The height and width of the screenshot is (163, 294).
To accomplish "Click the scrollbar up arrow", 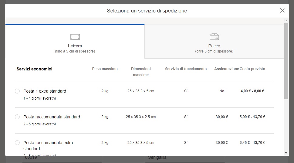I will (286, 21).
